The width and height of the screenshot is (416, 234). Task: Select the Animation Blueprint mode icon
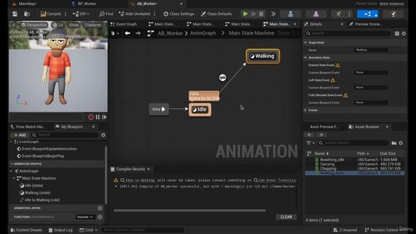[368, 14]
